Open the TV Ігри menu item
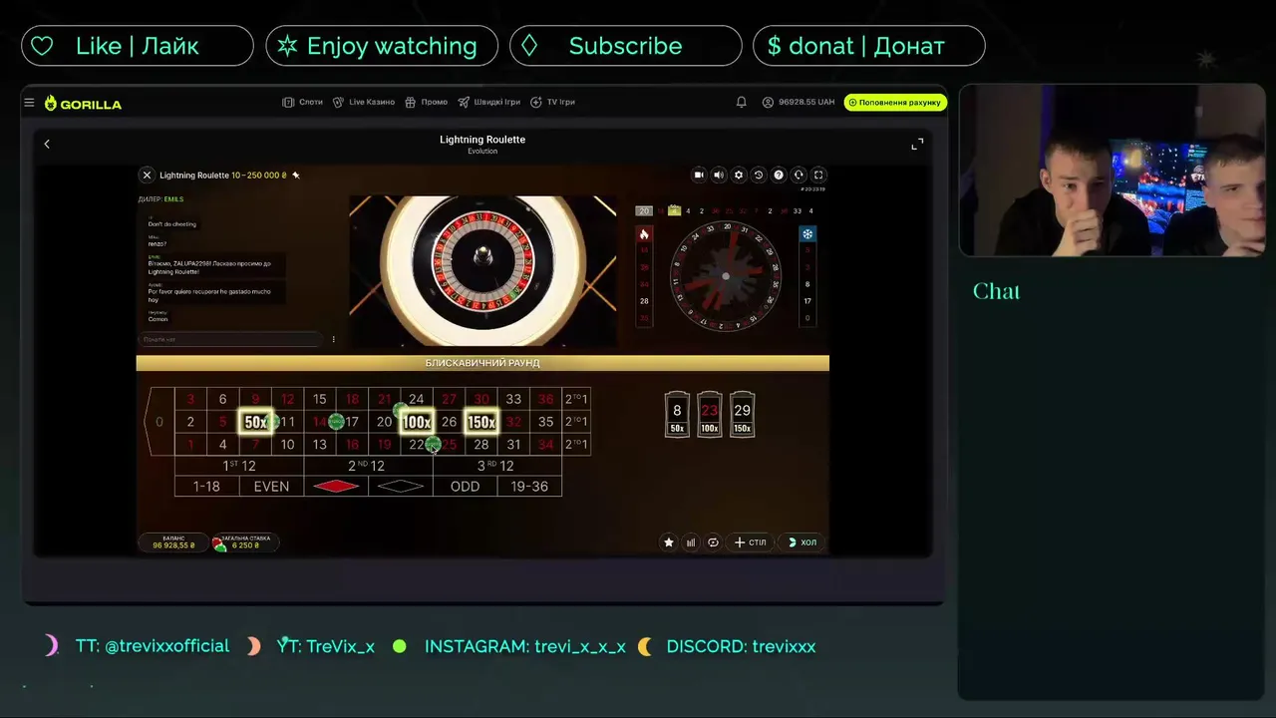Screen dimensions: 1276x718 [x=552, y=102]
